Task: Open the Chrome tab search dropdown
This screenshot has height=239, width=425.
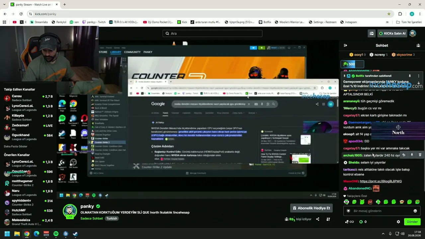Action: coord(5,5)
